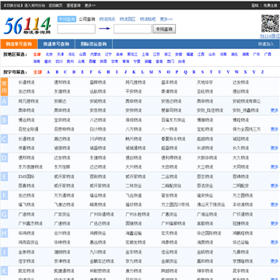Filter companies by letter M

pyautogui.click(x=151, y=72)
